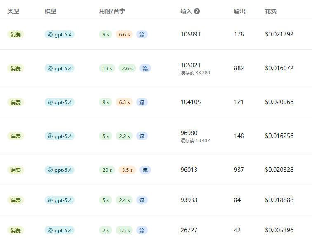The width and height of the screenshot is (312, 250).
Task: Click the 2.2 s first-token tag
Action: 124,136
